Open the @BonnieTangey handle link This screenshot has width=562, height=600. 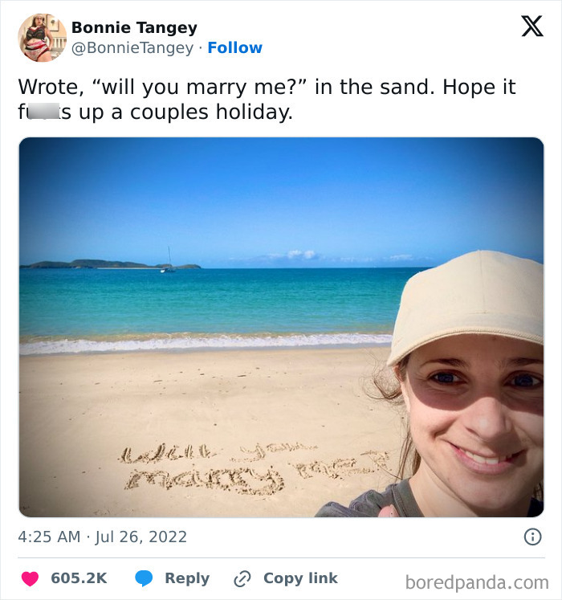pyautogui.click(x=132, y=48)
